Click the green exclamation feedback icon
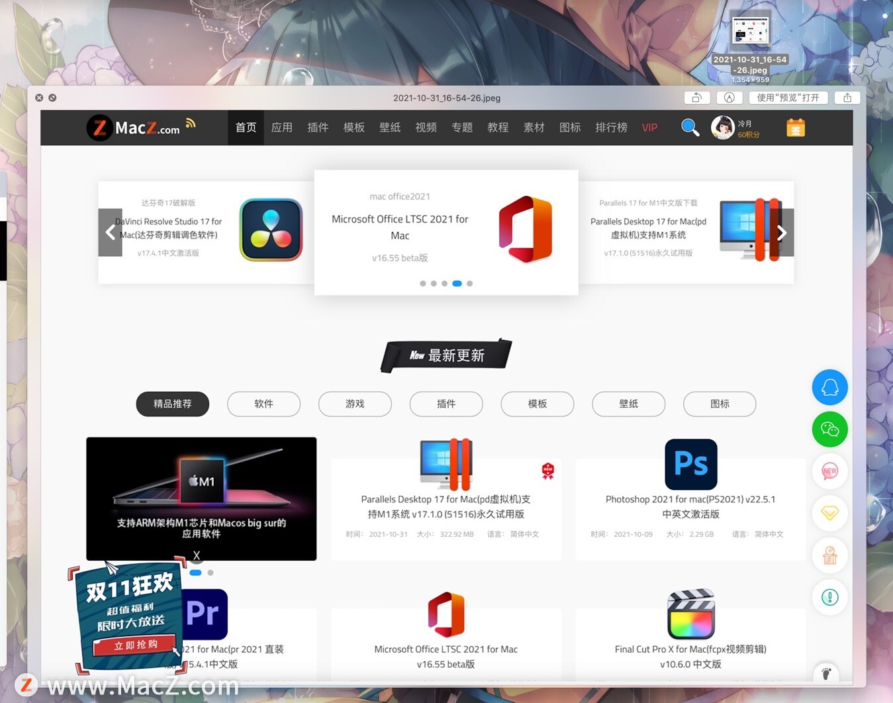This screenshot has height=703, width=893. coord(829,597)
